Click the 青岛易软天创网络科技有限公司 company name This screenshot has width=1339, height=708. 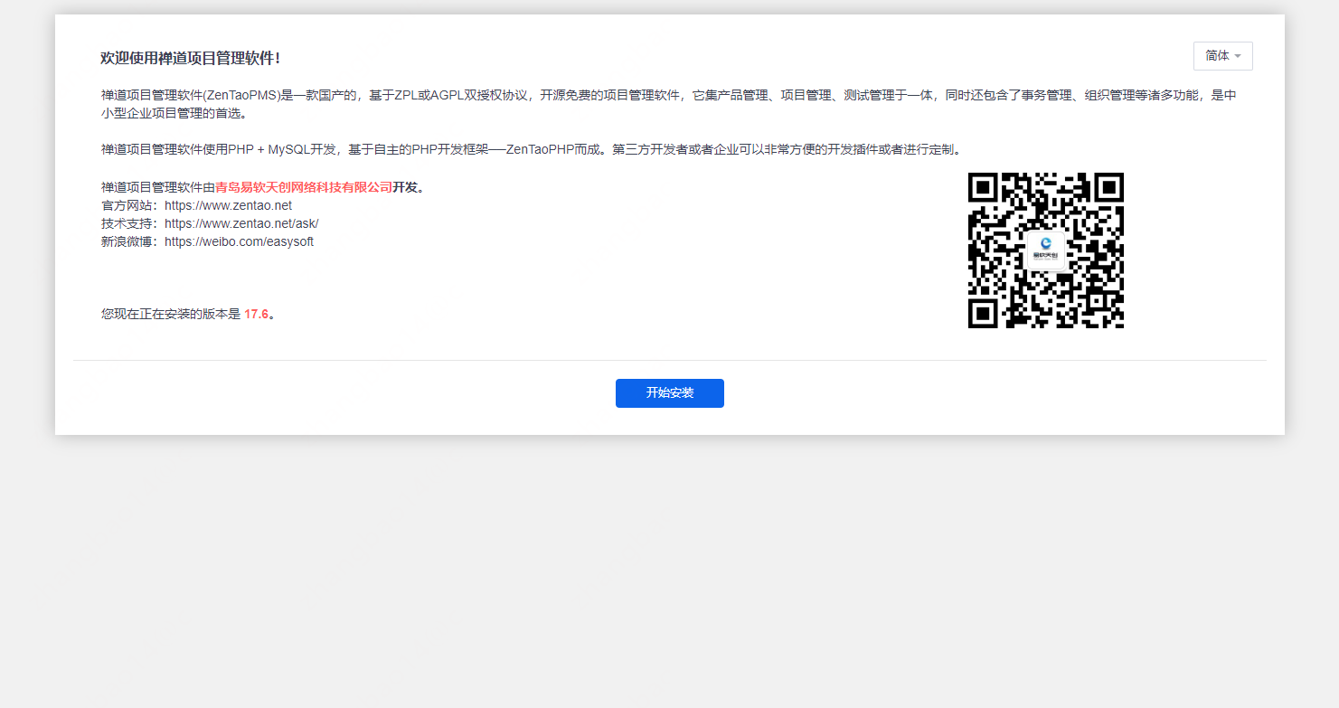click(x=304, y=187)
